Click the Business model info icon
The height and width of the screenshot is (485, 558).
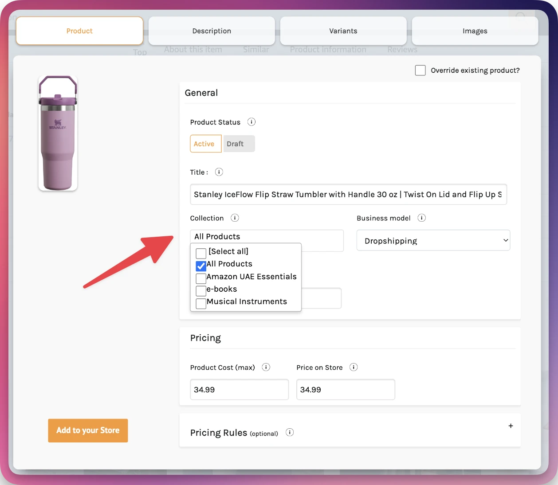click(422, 218)
